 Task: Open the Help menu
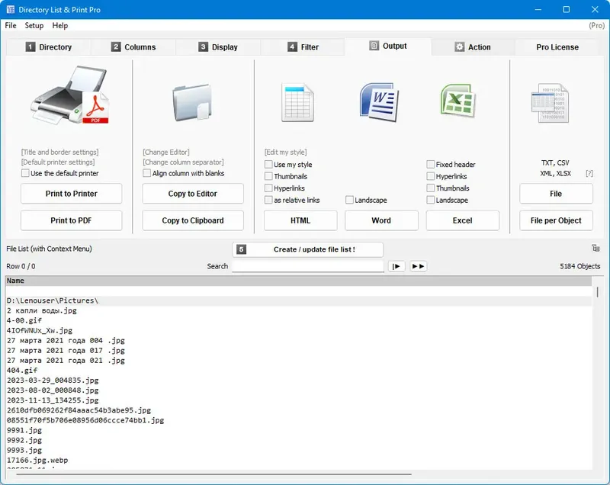pyautogui.click(x=60, y=25)
